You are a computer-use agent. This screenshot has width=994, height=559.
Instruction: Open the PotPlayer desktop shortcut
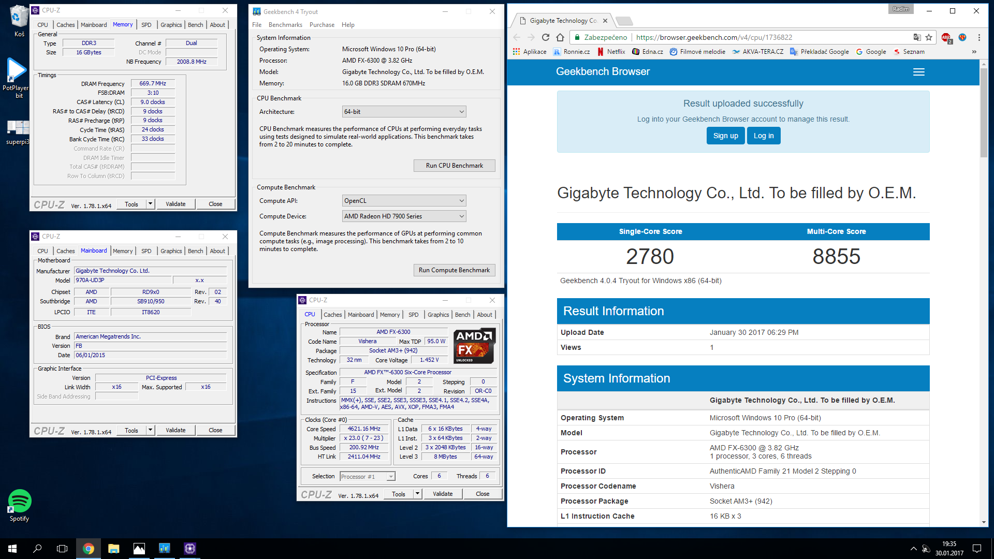point(16,78)
